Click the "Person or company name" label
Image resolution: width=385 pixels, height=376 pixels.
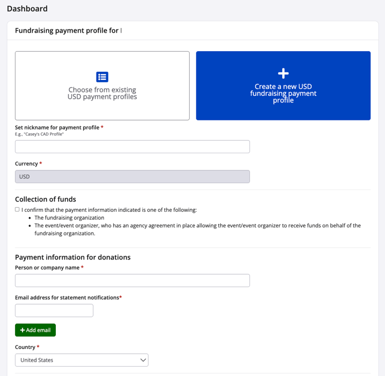[x=48, y=268]
